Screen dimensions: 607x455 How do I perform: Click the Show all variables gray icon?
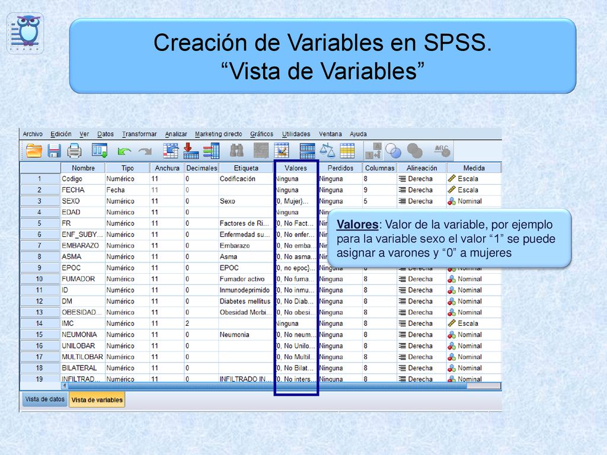(414, 151)
